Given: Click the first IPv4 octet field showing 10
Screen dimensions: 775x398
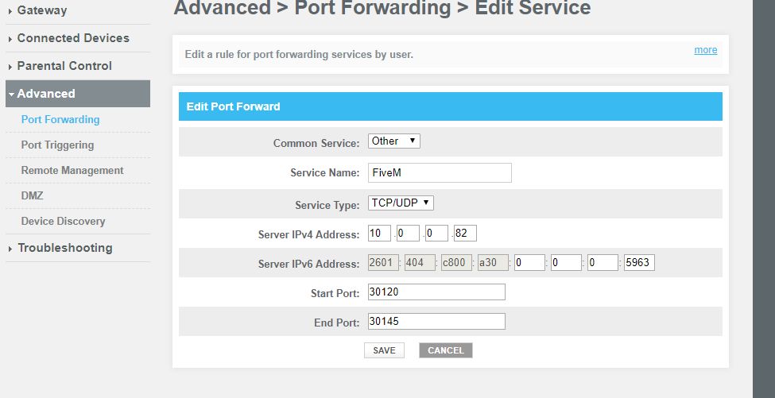Looking at the screenshot, I should [379, 233].
